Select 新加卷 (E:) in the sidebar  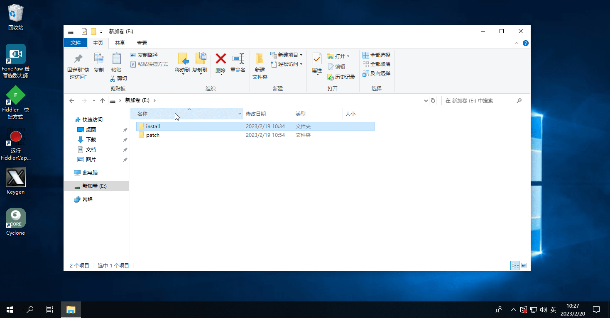click(96, 186)
